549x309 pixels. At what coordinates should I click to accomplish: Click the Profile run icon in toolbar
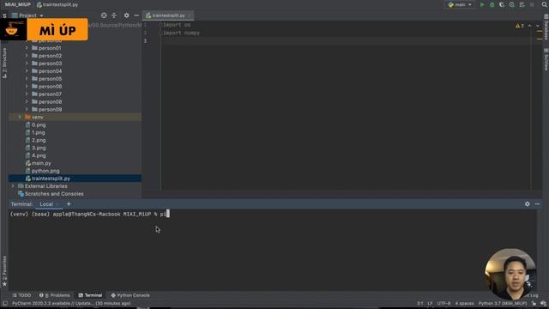pos(512,5)
